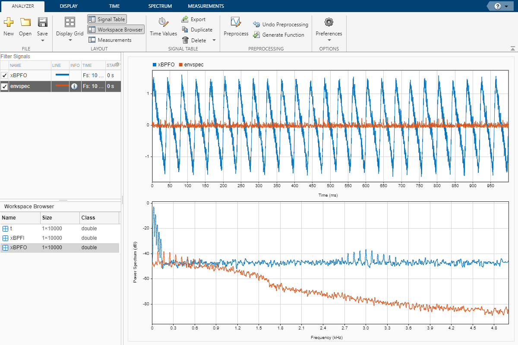Click the xBPFO blue line color swatch
Screen dimensions: 518x345
62,75
